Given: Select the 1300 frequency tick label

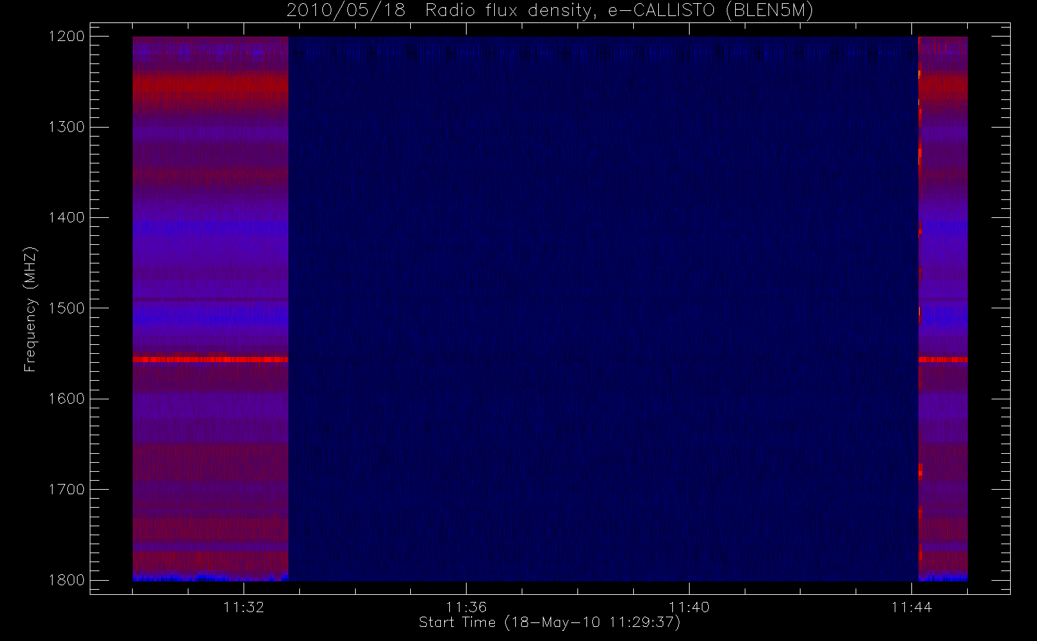Looking at the screenshot, I should 67,127.
